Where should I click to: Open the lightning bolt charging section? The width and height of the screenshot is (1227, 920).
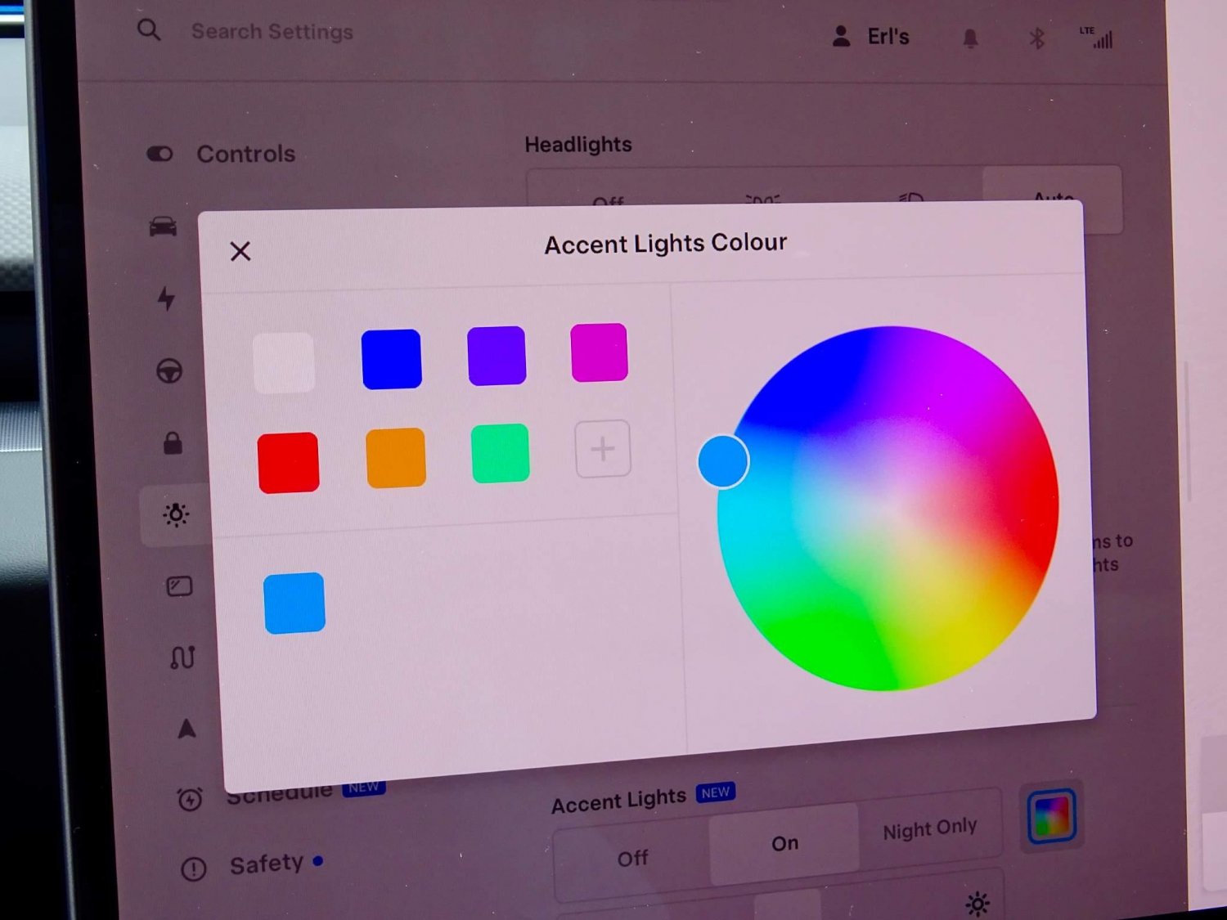pos(167,298)
